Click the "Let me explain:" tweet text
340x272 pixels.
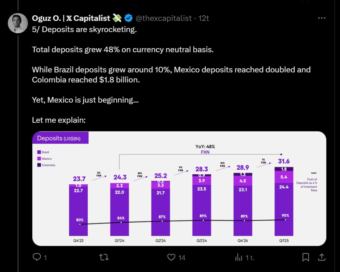click(x=59, y=121)
